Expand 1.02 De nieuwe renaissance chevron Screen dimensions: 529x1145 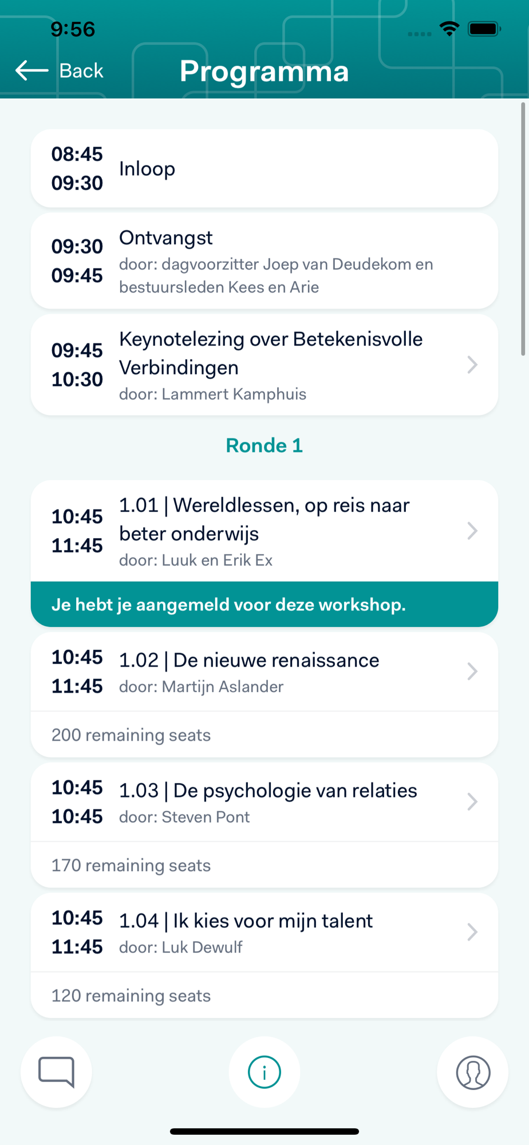coord(472,671)
